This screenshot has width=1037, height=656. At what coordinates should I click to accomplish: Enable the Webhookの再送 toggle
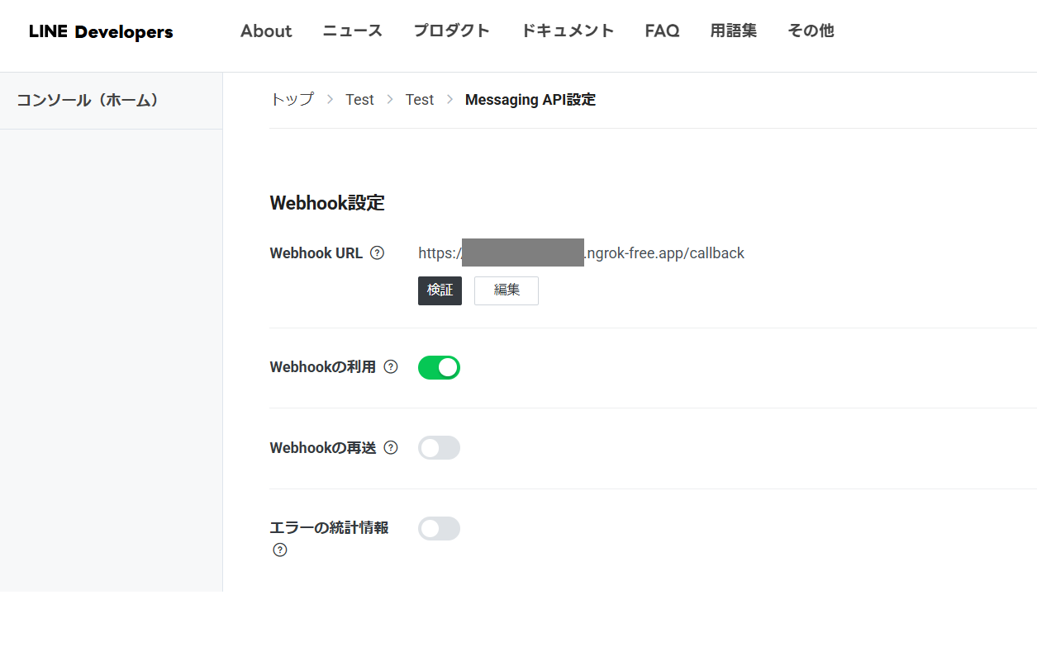(439, 447)
